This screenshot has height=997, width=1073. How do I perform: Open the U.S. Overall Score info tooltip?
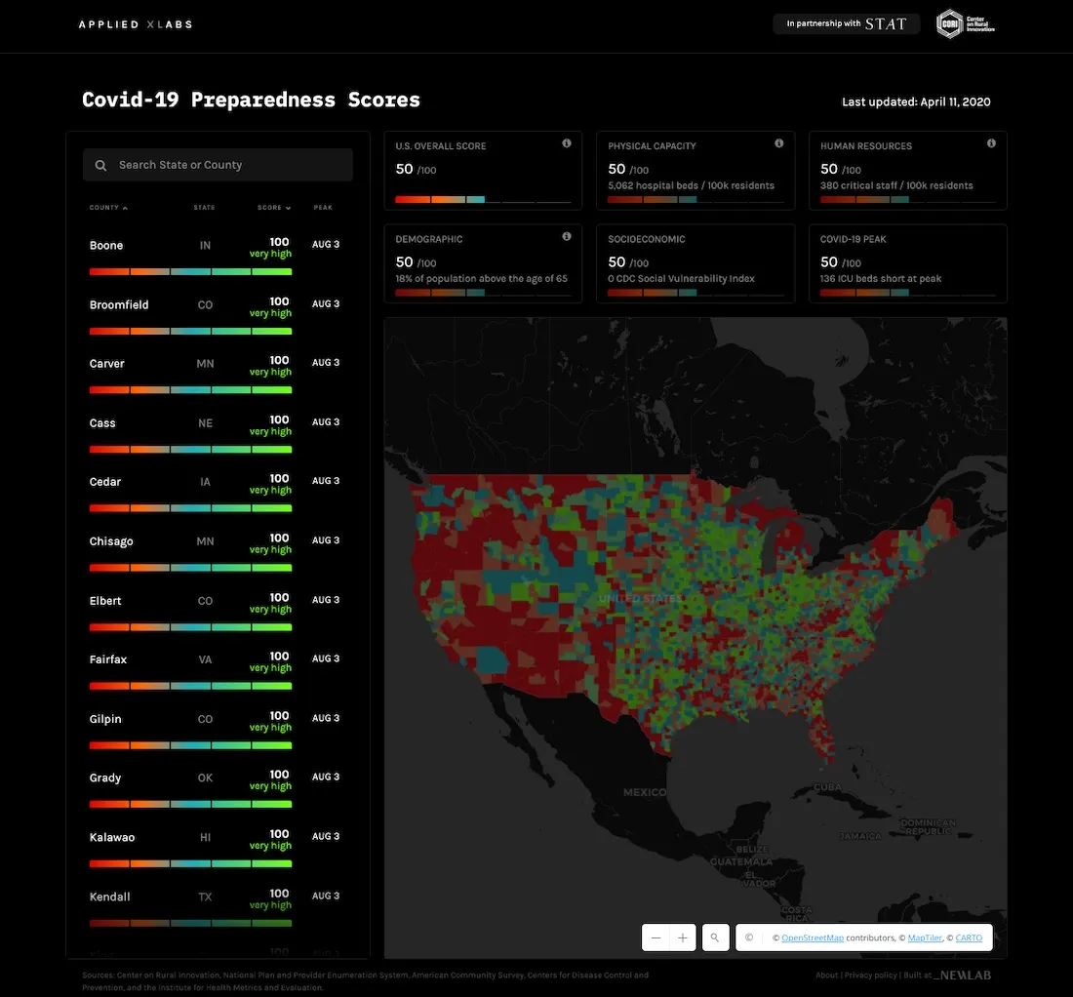pyautogui.click(x=567, y=142)
